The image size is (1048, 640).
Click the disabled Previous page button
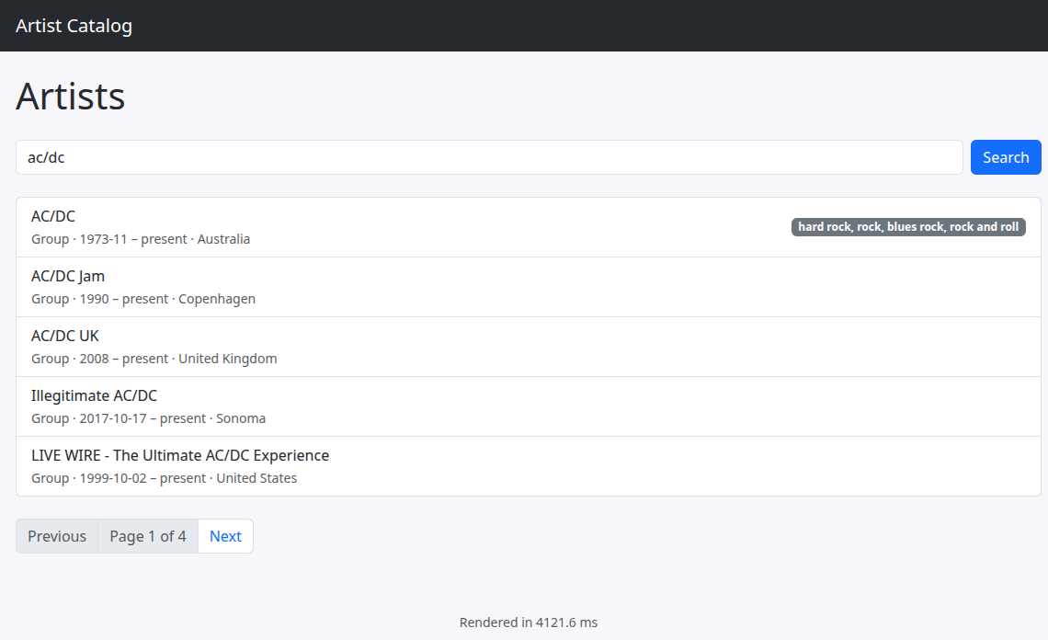pyautogui.click(x=57, y=536)
